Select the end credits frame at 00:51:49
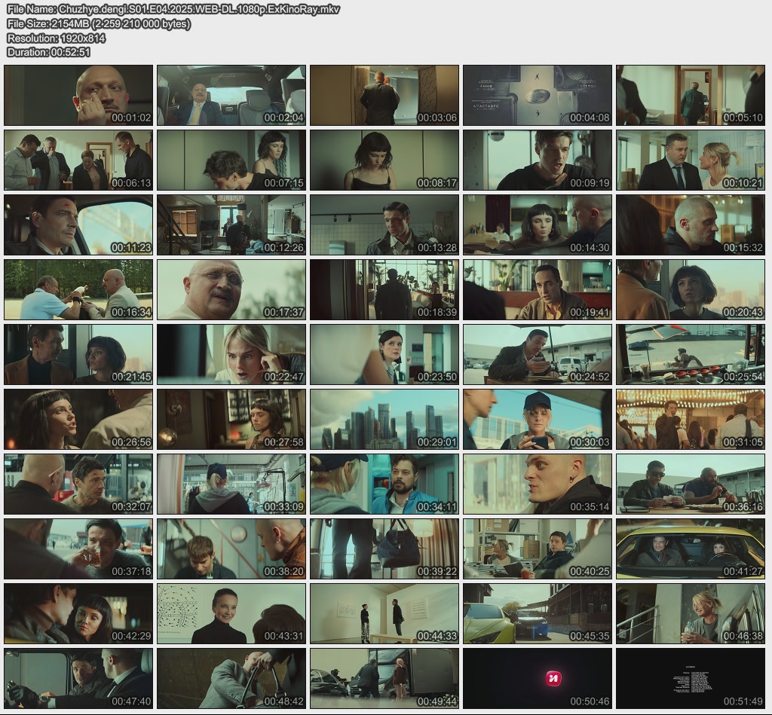 pyautogui.click(x=691, y=678)
